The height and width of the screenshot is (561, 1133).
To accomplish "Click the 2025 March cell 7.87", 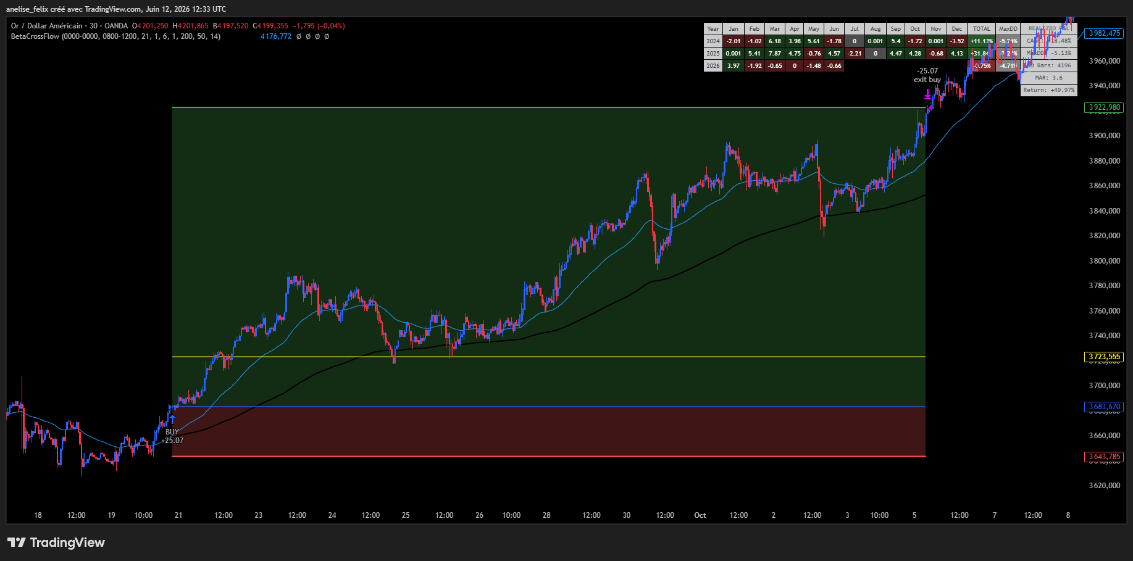I will [774, 54].
